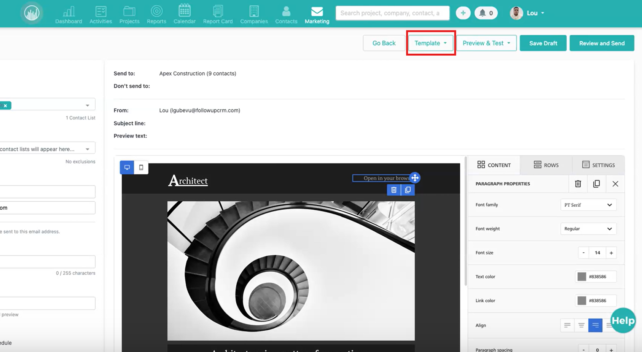
Task: Click the Save Draft button
Action: pyautogui.click(x=543, y=43)
